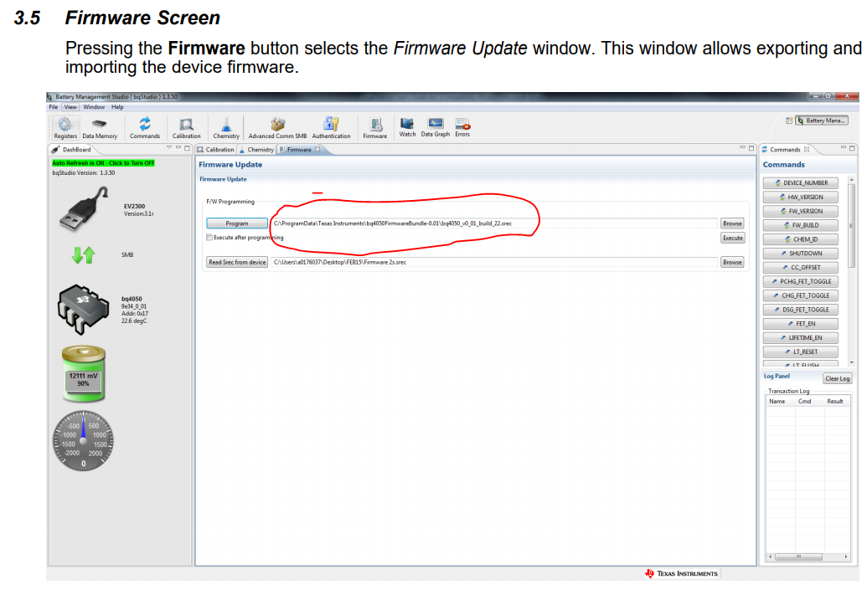The image size is (867, 590).
Task: Run the LIFETIME_EN command
Action: pyautogui.click(x=801, y=337)
